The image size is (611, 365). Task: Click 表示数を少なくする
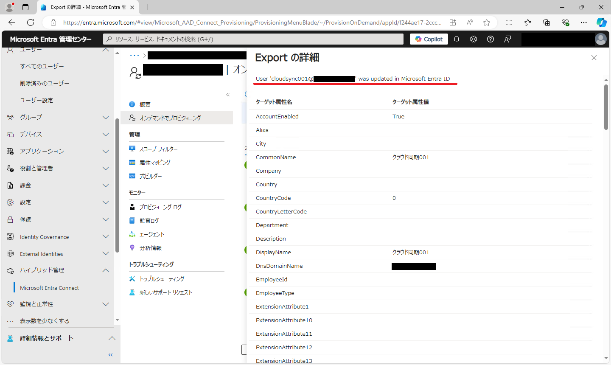click(45, 321)
